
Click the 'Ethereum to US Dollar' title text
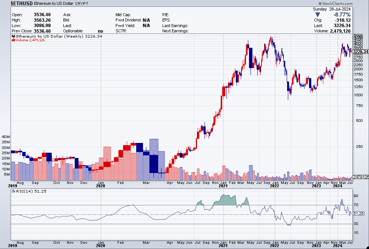[54, 3]
